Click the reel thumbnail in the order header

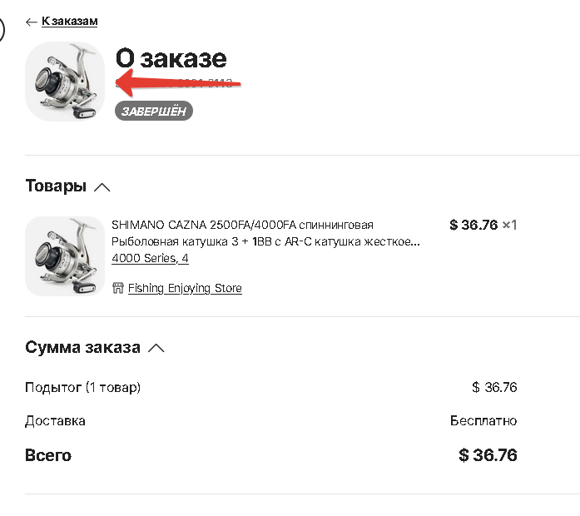pyautogui.click(x=65, y=82)
